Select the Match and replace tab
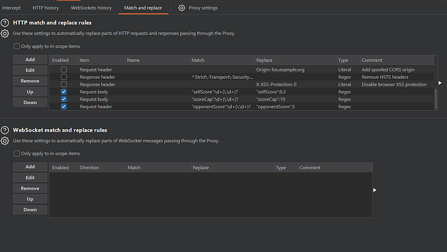The image size is (447, 252). point(143,8)
